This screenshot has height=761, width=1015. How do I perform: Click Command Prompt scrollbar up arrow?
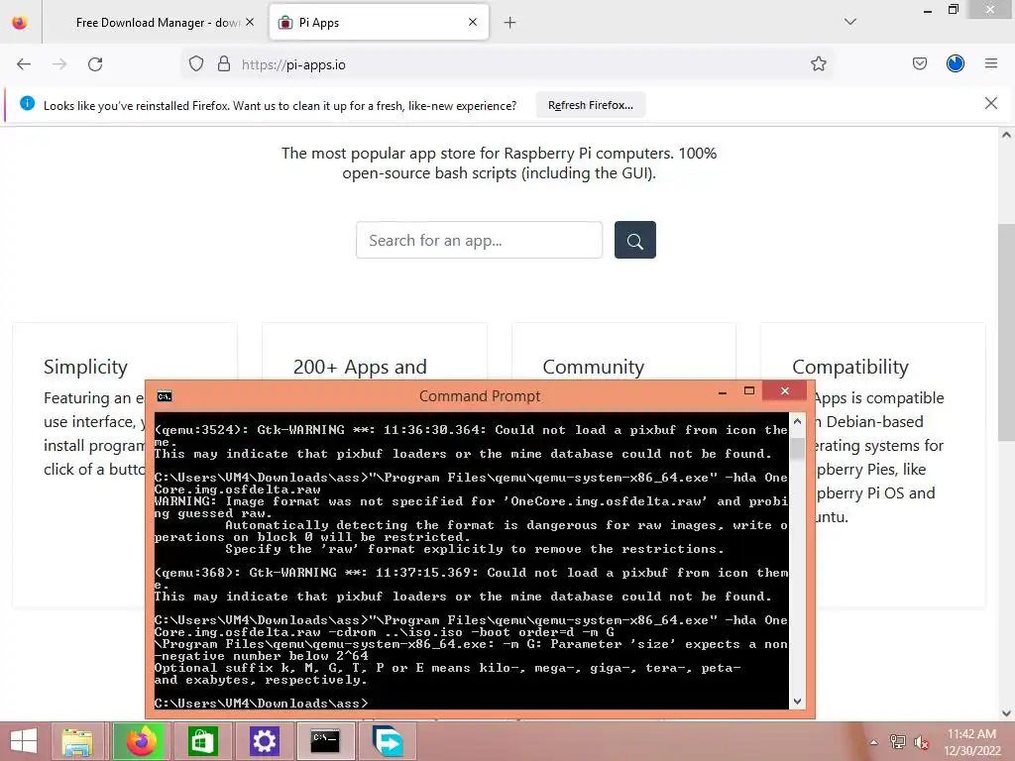(798, 422)
